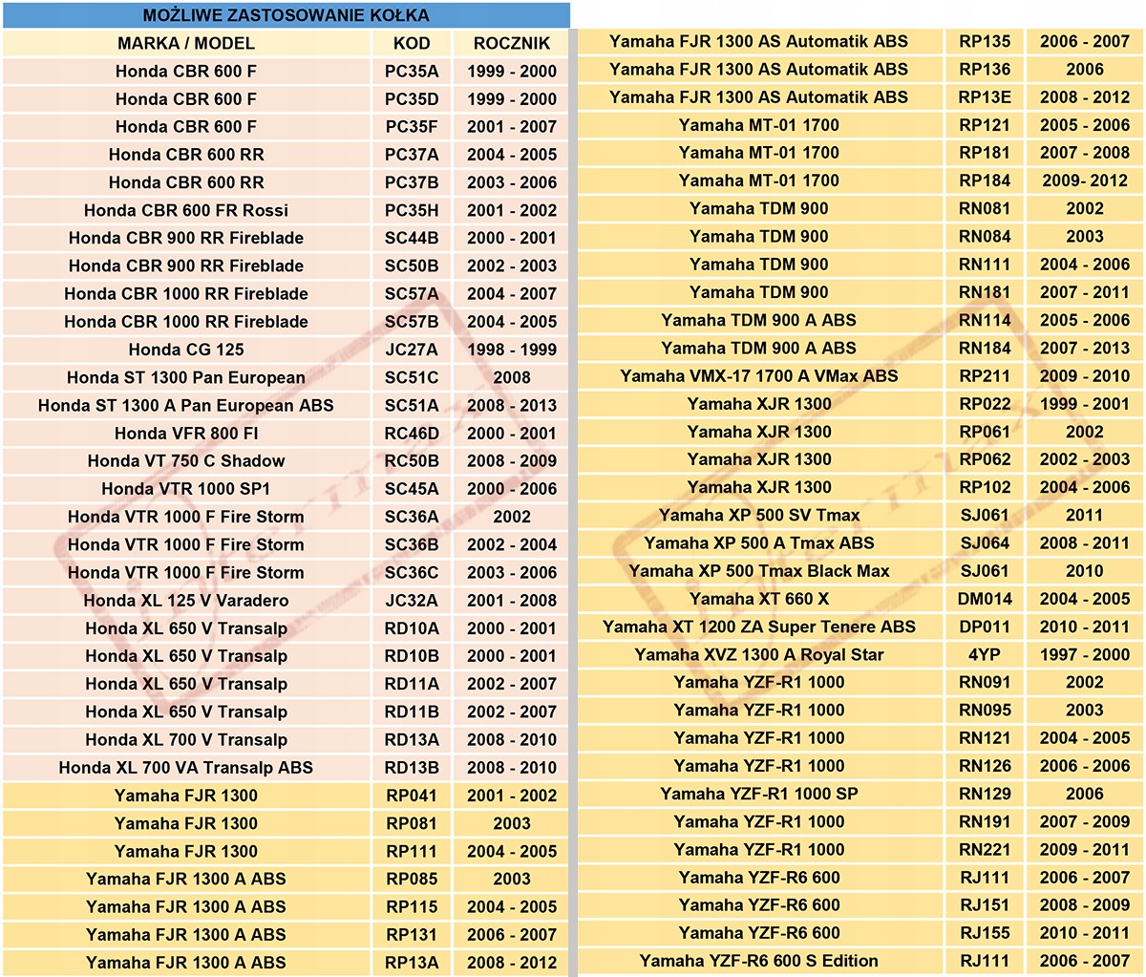
Task: Click the 'MOŻLIWE ZASTOSOWANIE KOŁKA' title header
Action: tap(286, 15)
